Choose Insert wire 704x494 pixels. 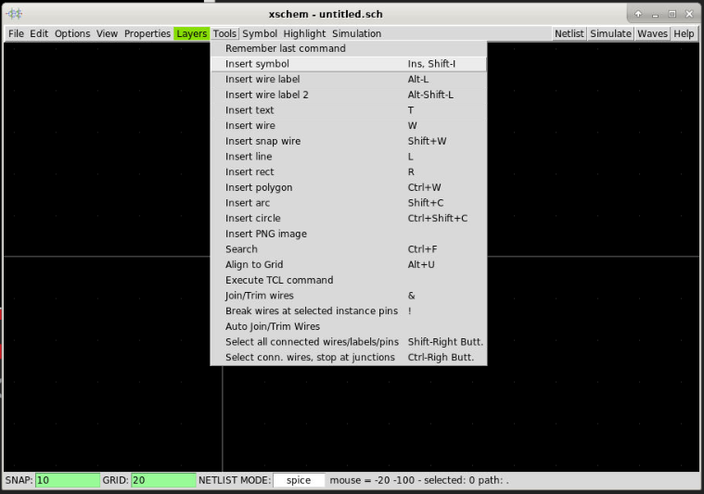click(x=349, y=126)
